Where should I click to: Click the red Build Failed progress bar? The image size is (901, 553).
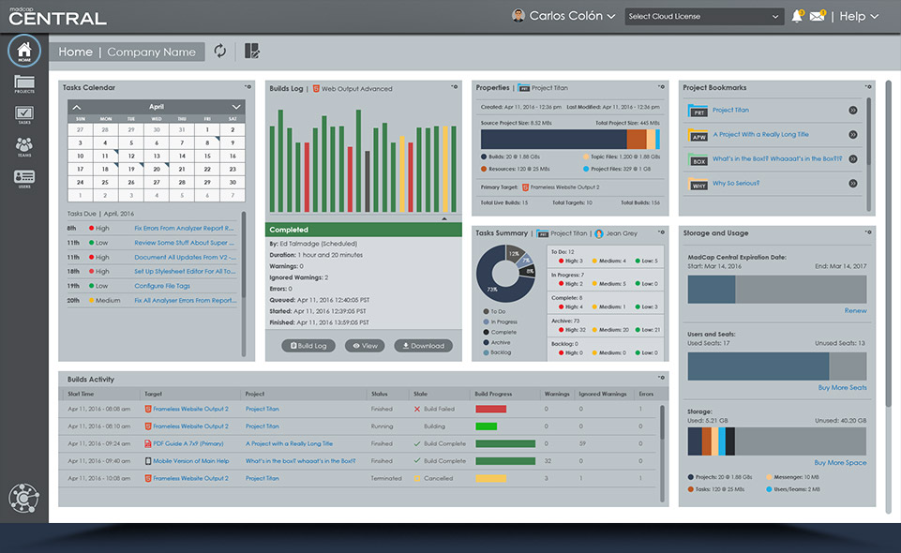(x=490, y=410)
